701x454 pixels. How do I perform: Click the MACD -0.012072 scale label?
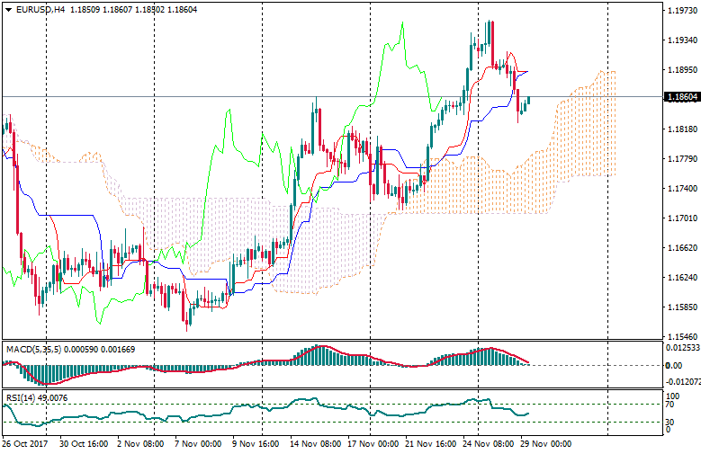tap(681, 382)
